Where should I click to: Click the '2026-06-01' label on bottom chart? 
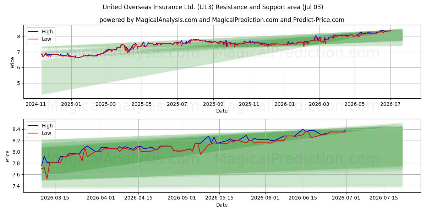265,198
